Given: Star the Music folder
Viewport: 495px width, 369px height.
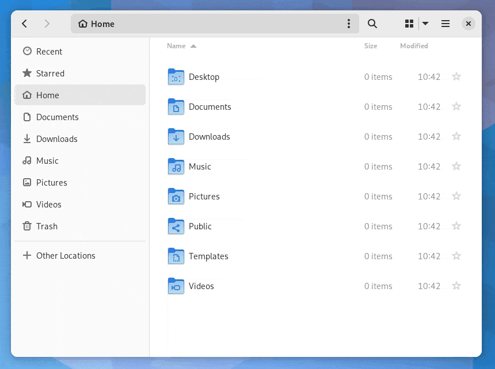Looking at the screenshot, I should pyautogui.click(x=456, y=166).
